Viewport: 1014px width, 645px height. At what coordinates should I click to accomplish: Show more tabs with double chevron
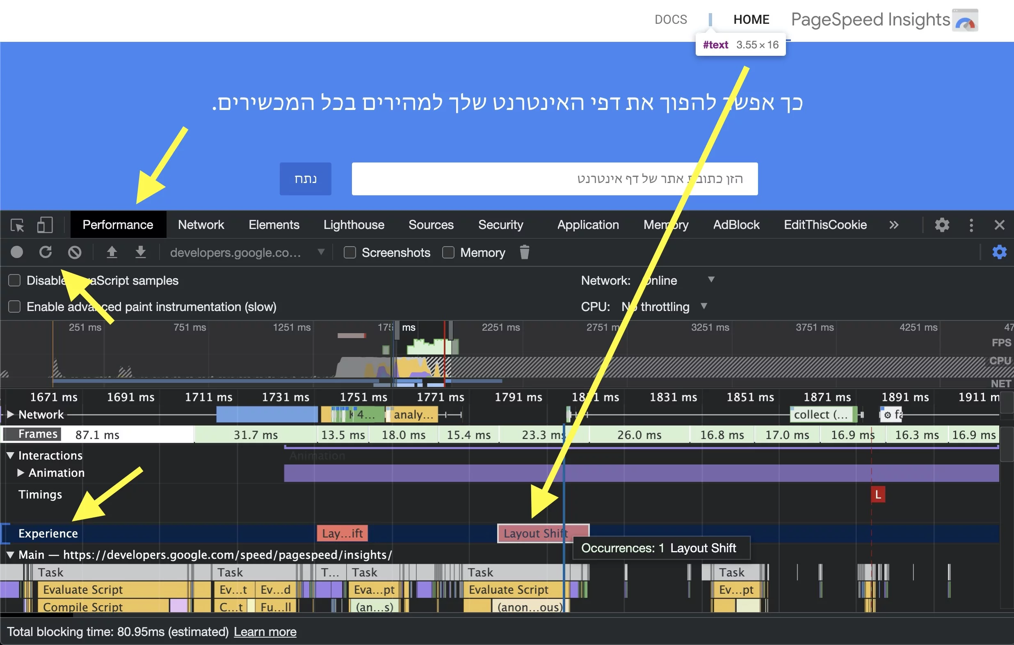pos(893,225)
